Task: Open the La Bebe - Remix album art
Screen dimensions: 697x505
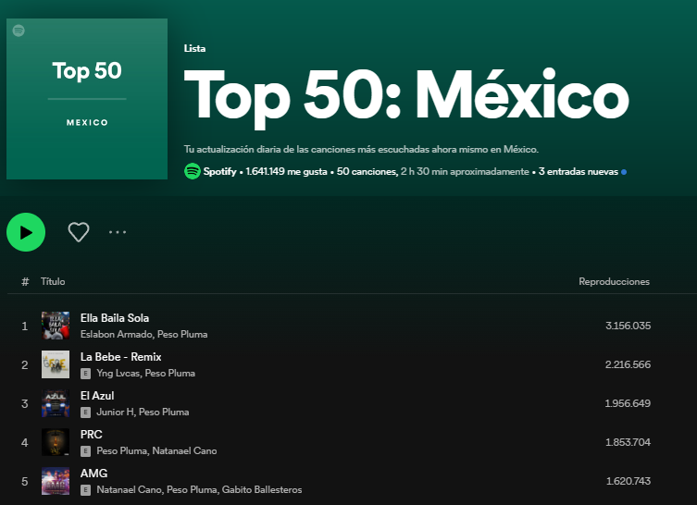Action: click(x=56, y=364)
